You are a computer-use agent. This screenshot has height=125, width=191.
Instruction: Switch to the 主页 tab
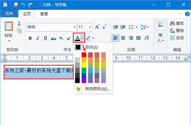(x=27, y=14)
